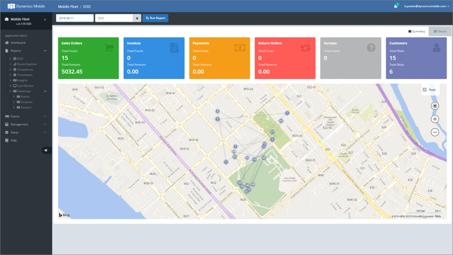Click map stop marker number 4
Image resolution: width=453 pixels, height=255 pixels.
coord(218,111)
